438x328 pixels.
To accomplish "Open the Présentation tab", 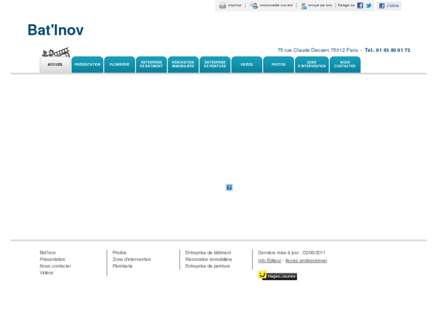I will click(87, 64).
